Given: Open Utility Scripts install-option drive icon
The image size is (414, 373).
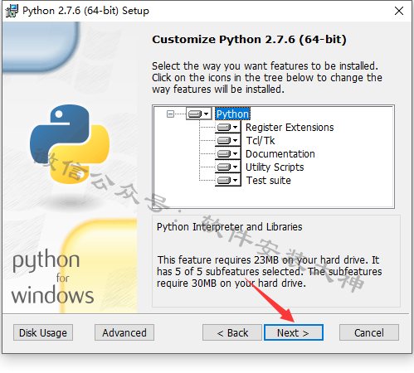Looking at the screenshot, I should pyautogui.click(x=228, y=167).
